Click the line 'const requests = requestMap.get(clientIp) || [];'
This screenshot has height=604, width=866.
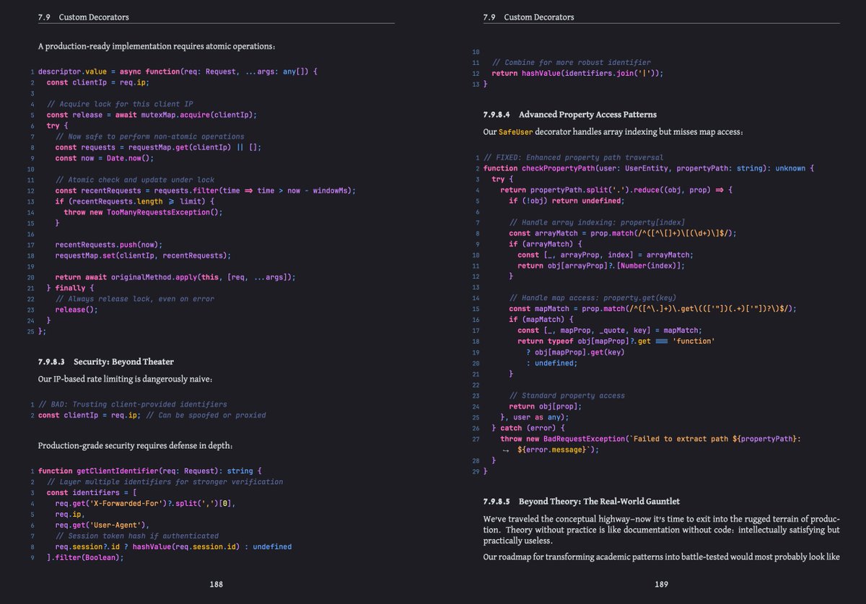158,147
